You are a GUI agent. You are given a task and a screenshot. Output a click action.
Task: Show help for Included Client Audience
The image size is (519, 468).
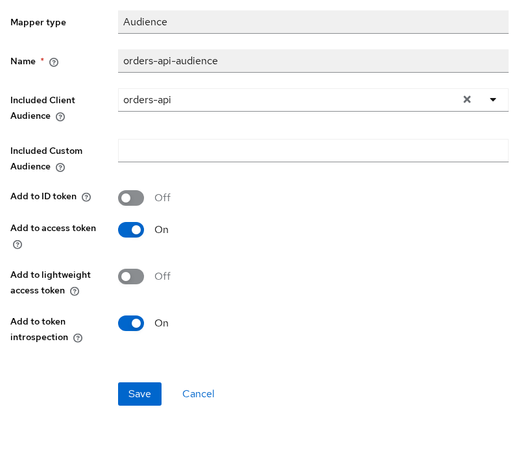(60, 117)
